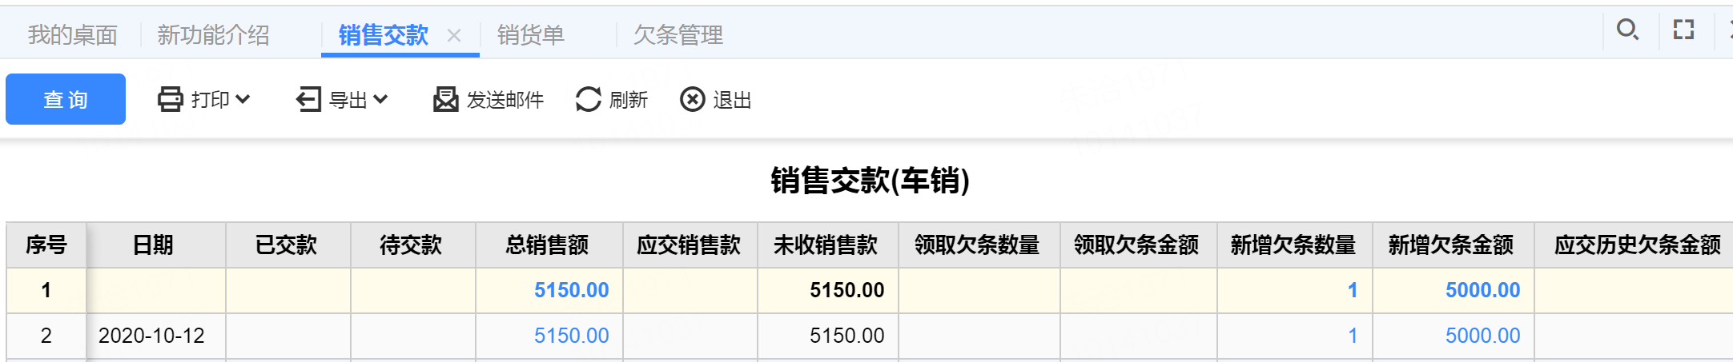
Task: Select the 2020-10-12 date cell
Action: click(152, 336)
